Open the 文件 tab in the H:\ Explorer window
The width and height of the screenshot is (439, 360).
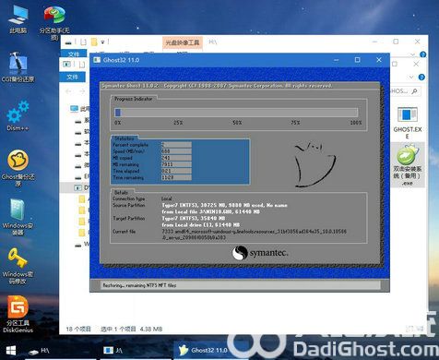point(74,54)
